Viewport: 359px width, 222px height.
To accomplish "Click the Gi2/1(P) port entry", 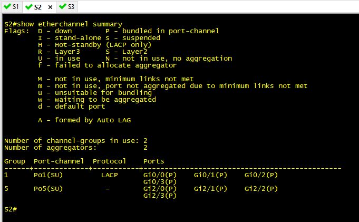I will (x=210, y=189).
